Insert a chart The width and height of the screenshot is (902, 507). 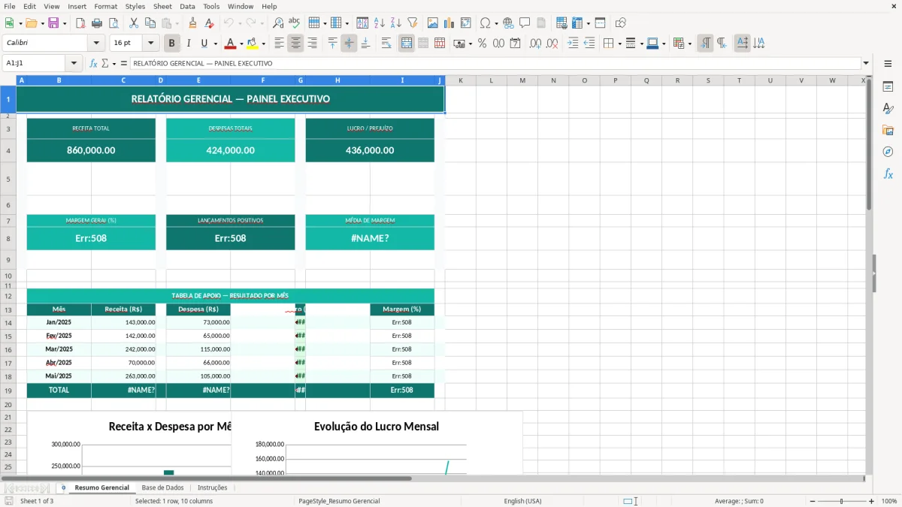pyautogui.click(x=450, y=23)
